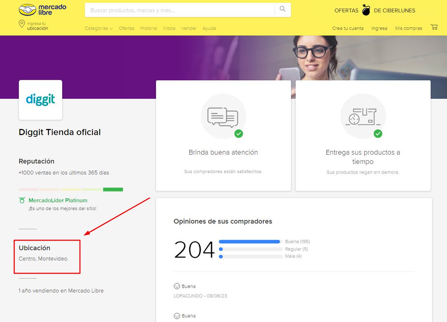Open the Ofertas menu item

tap(127, 28)
